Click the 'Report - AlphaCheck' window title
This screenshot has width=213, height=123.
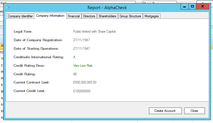point(107,8)
